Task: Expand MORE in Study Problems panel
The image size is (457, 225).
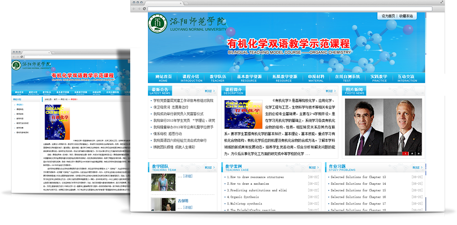Action: [416, 168]
